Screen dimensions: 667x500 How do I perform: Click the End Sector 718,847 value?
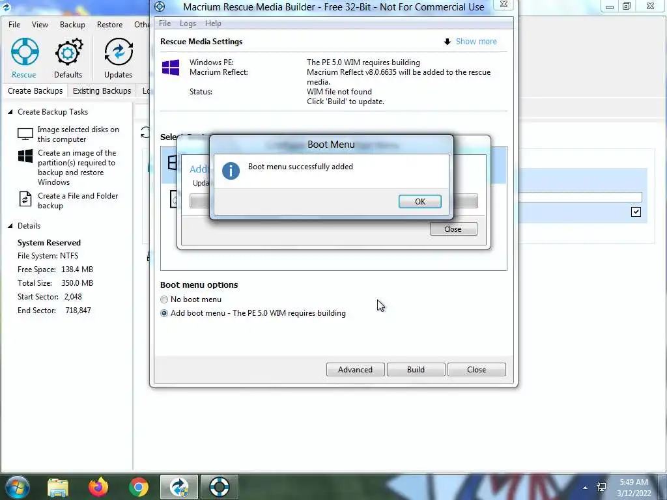(78, 311)
